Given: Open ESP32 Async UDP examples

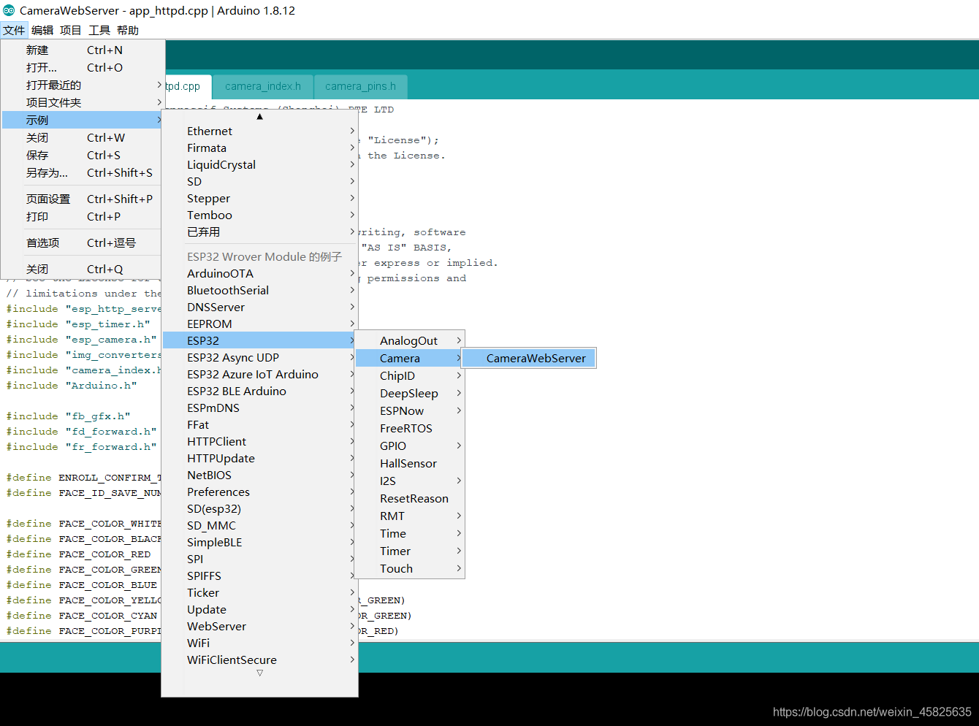Looking at the screenshot, I should tap(259, 357).
